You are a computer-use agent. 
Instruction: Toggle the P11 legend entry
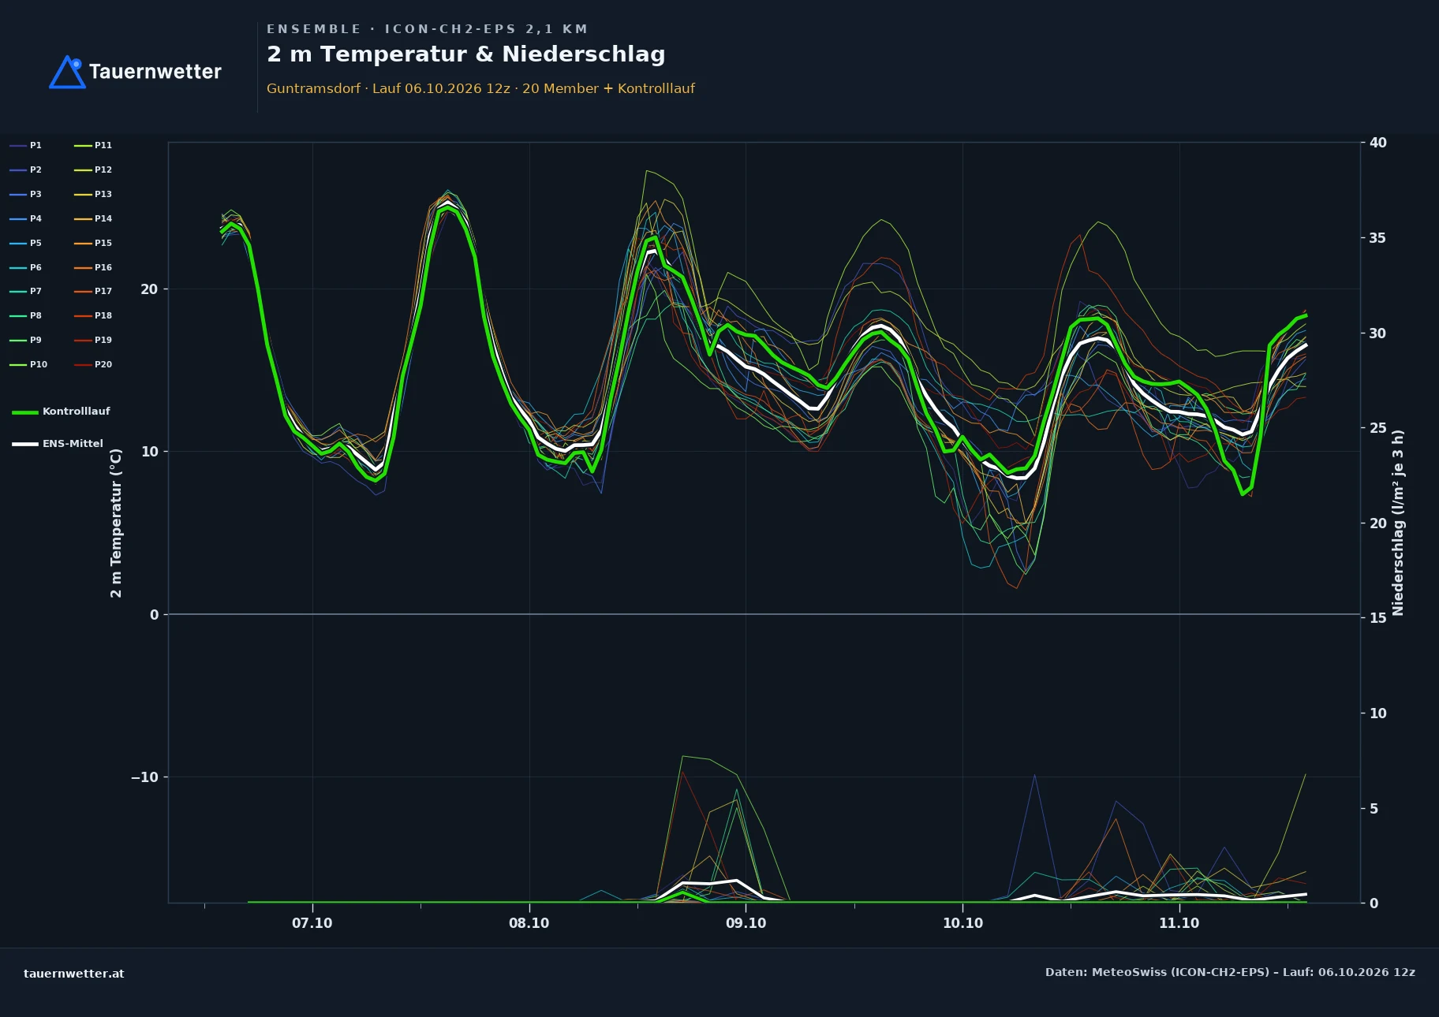pyautogui.click(x=93, y=146)
